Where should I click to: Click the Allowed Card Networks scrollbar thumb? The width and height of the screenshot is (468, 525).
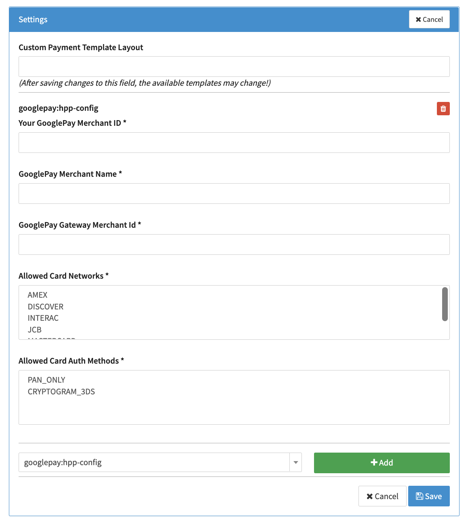tap(445, 304)
